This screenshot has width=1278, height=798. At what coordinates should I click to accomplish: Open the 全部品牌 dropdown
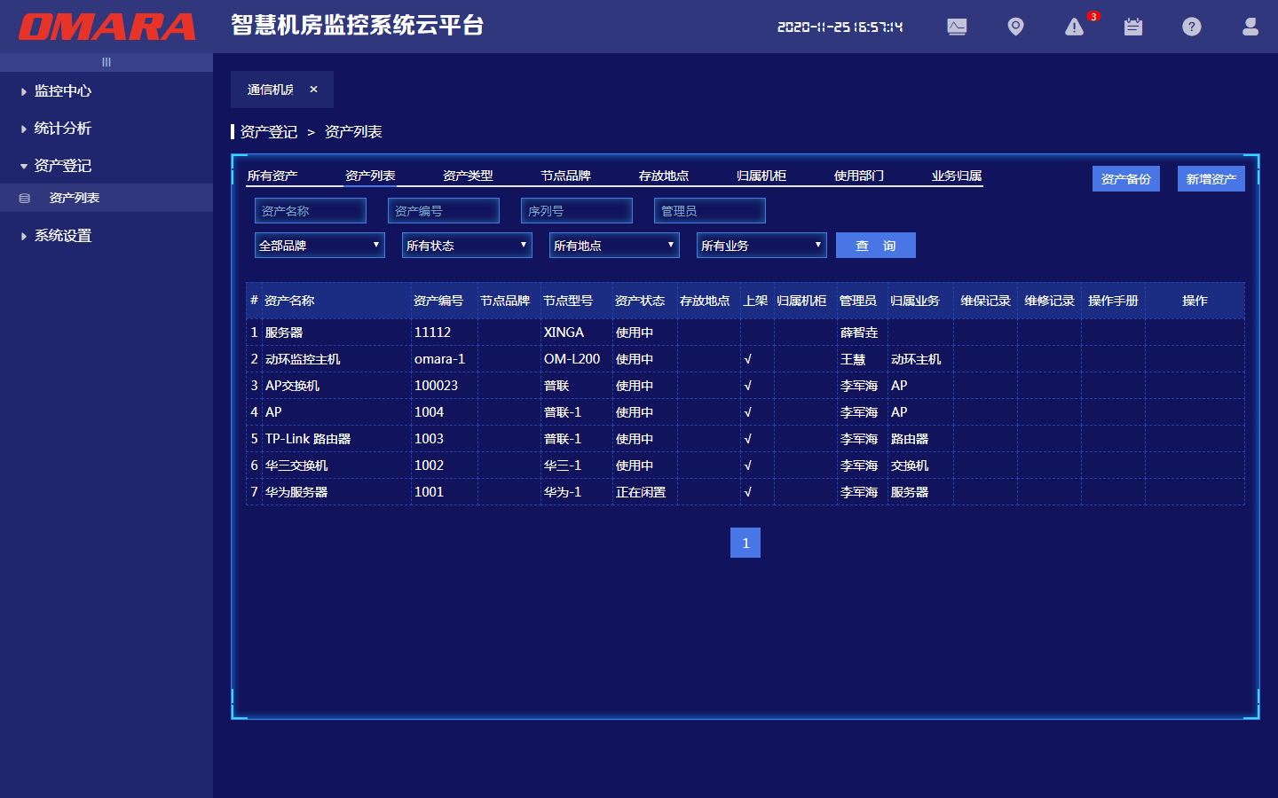[319, 246]
